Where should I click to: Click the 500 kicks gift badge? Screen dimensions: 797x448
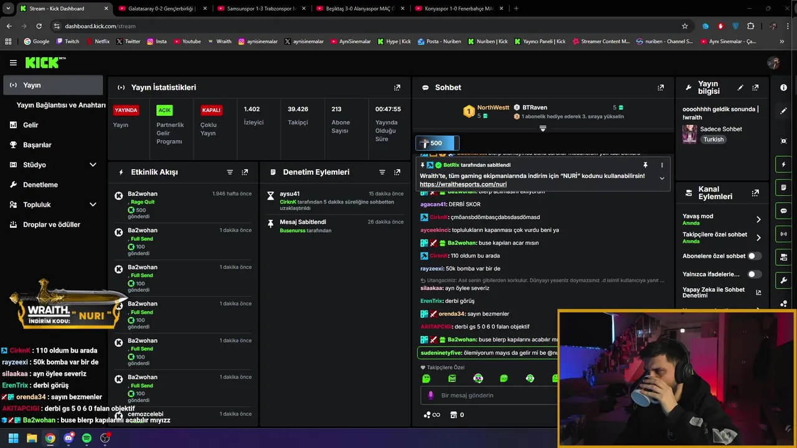(x=437, y=143)
